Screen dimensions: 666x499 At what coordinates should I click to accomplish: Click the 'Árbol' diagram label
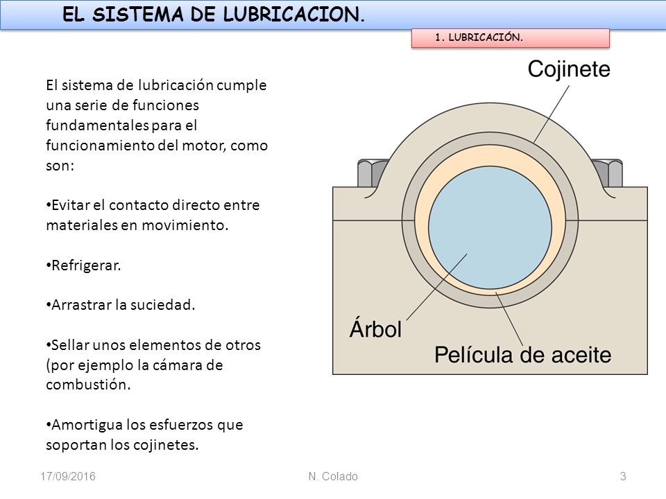coord(375,329)
